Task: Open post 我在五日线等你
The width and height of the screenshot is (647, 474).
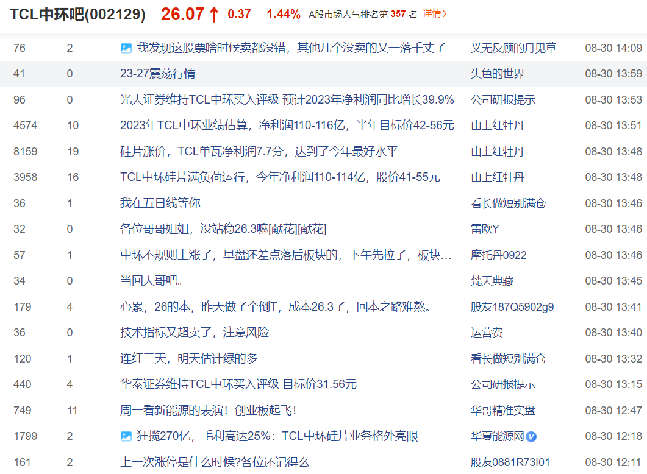Action: point(160,203)
